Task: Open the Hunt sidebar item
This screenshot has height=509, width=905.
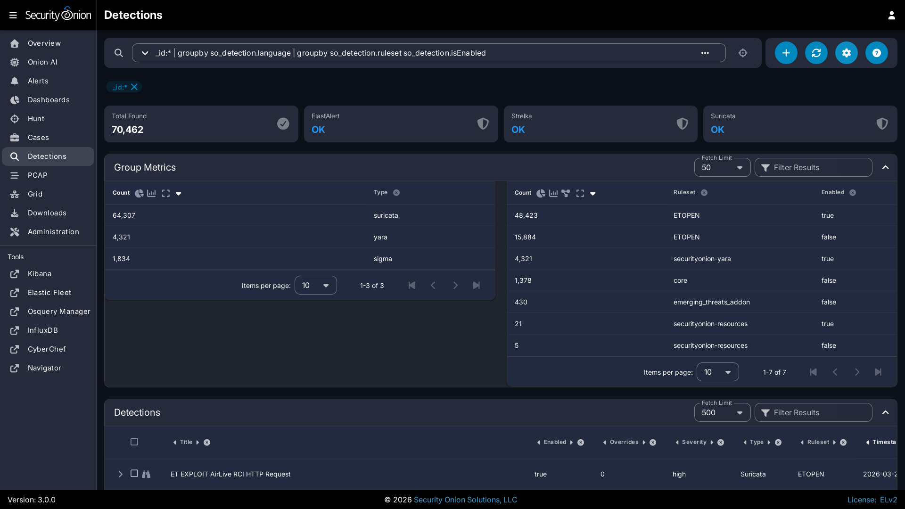Action: point(36,119)
